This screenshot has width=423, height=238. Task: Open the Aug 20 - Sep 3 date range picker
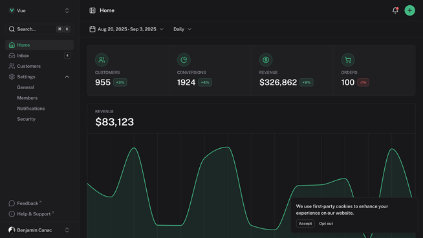[127, 29]
